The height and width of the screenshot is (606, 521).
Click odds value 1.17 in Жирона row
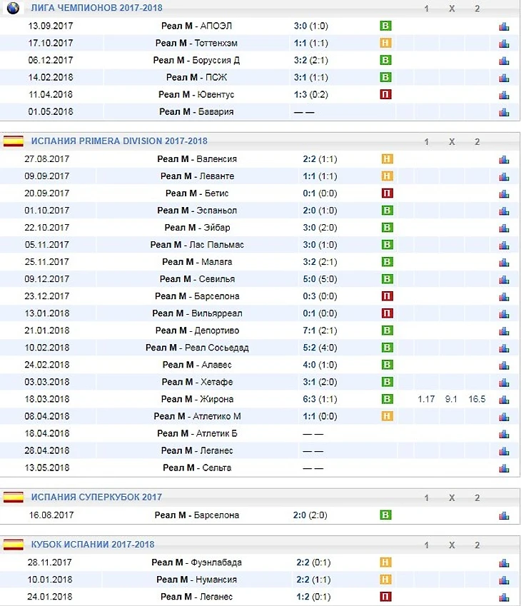[x=426, y=399]
